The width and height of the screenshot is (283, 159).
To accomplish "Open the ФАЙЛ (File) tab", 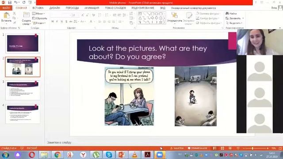I will click(x=6, y=8).
